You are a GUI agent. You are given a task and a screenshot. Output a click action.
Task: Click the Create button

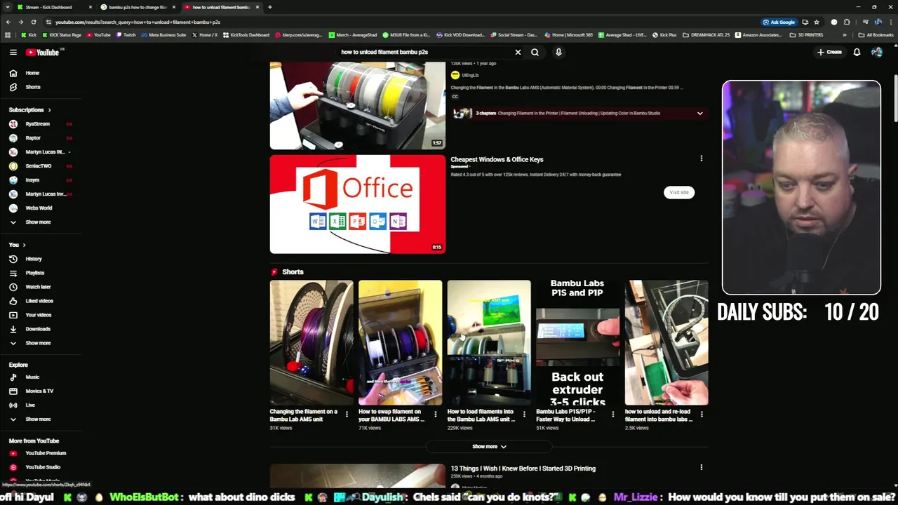(829, 52)
